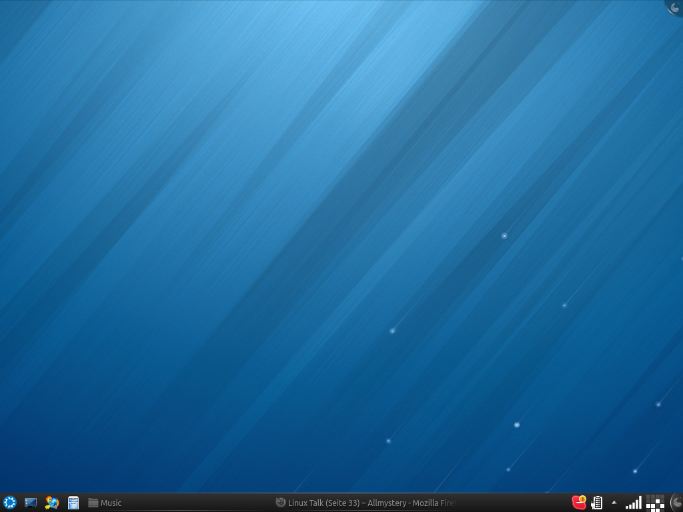The width and height of the screenshot is (683, 512).
Task: Open the Kubuntu application launcher menu
Action: [9, 503]
